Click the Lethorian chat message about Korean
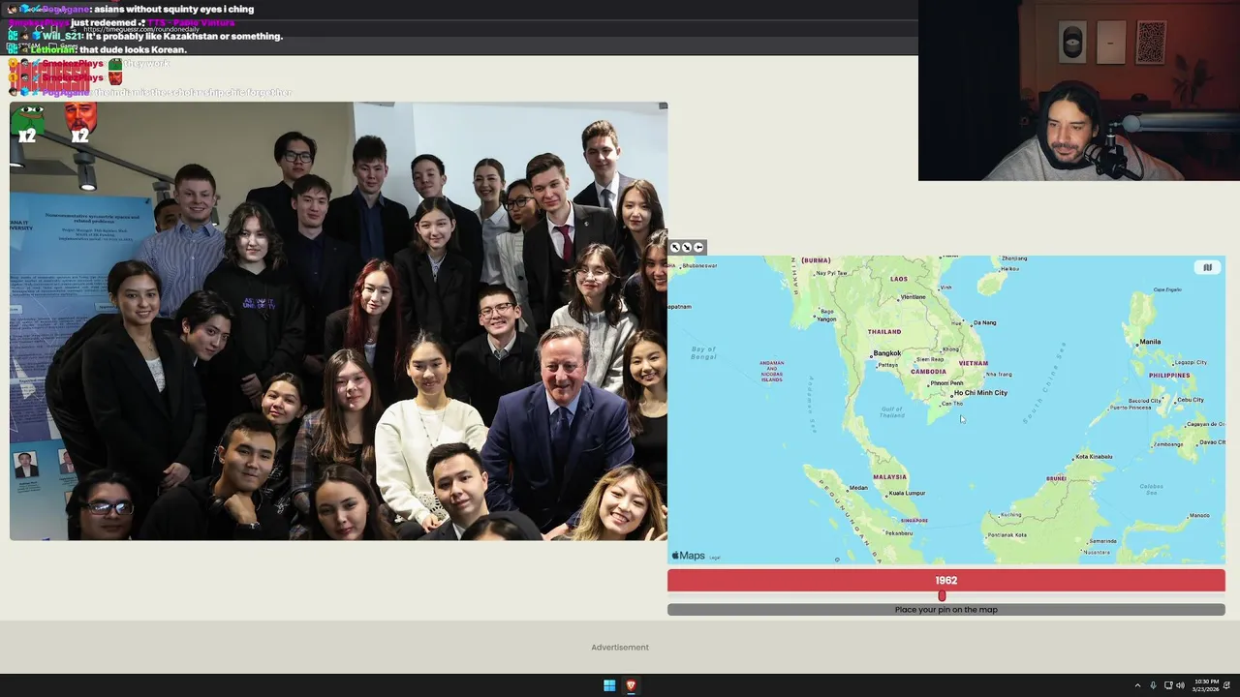This screenshot has width=1240, height=697. click(x=108, y=49)
